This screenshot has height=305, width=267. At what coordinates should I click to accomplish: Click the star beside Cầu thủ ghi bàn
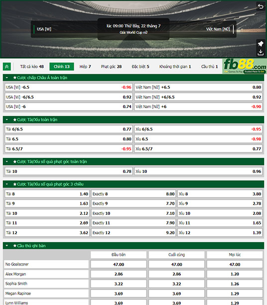(x=15, y=246)
